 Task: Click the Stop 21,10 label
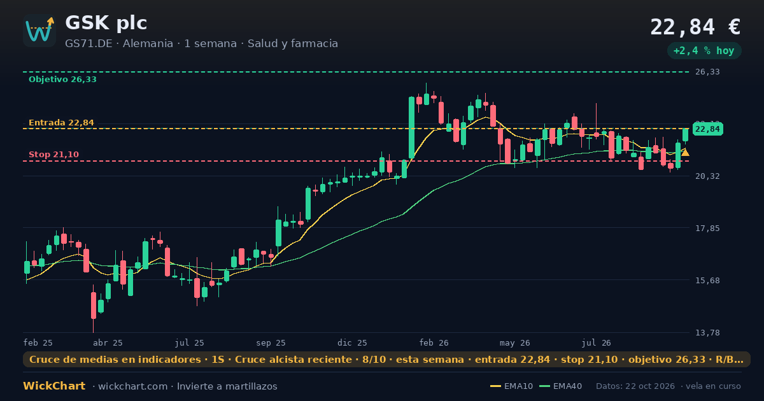pos(53,155)
